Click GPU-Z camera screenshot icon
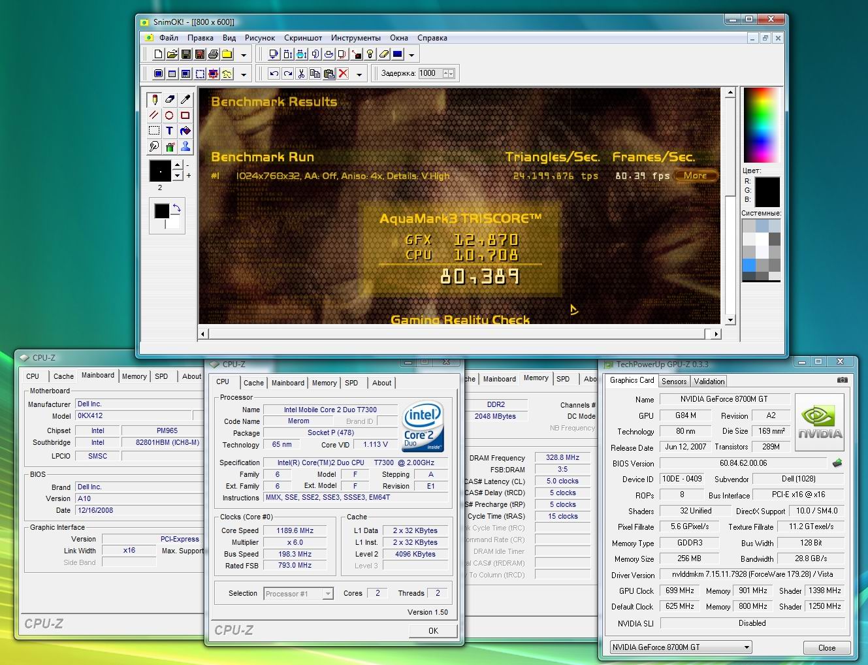 click(x=843, y=380)
